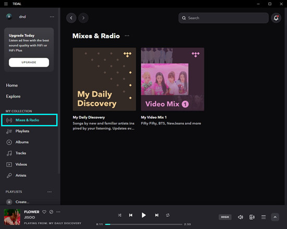Image resolution: width=287 pixels, height=229 pixels.
Task: Open Playlists in My Collection
Action: point(22,131)
